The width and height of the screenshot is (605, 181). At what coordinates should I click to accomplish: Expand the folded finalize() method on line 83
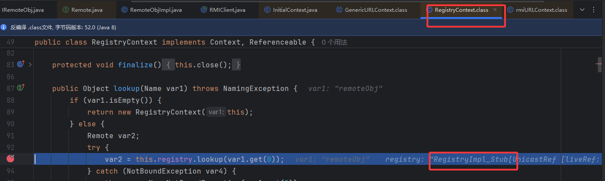point(30,65)
